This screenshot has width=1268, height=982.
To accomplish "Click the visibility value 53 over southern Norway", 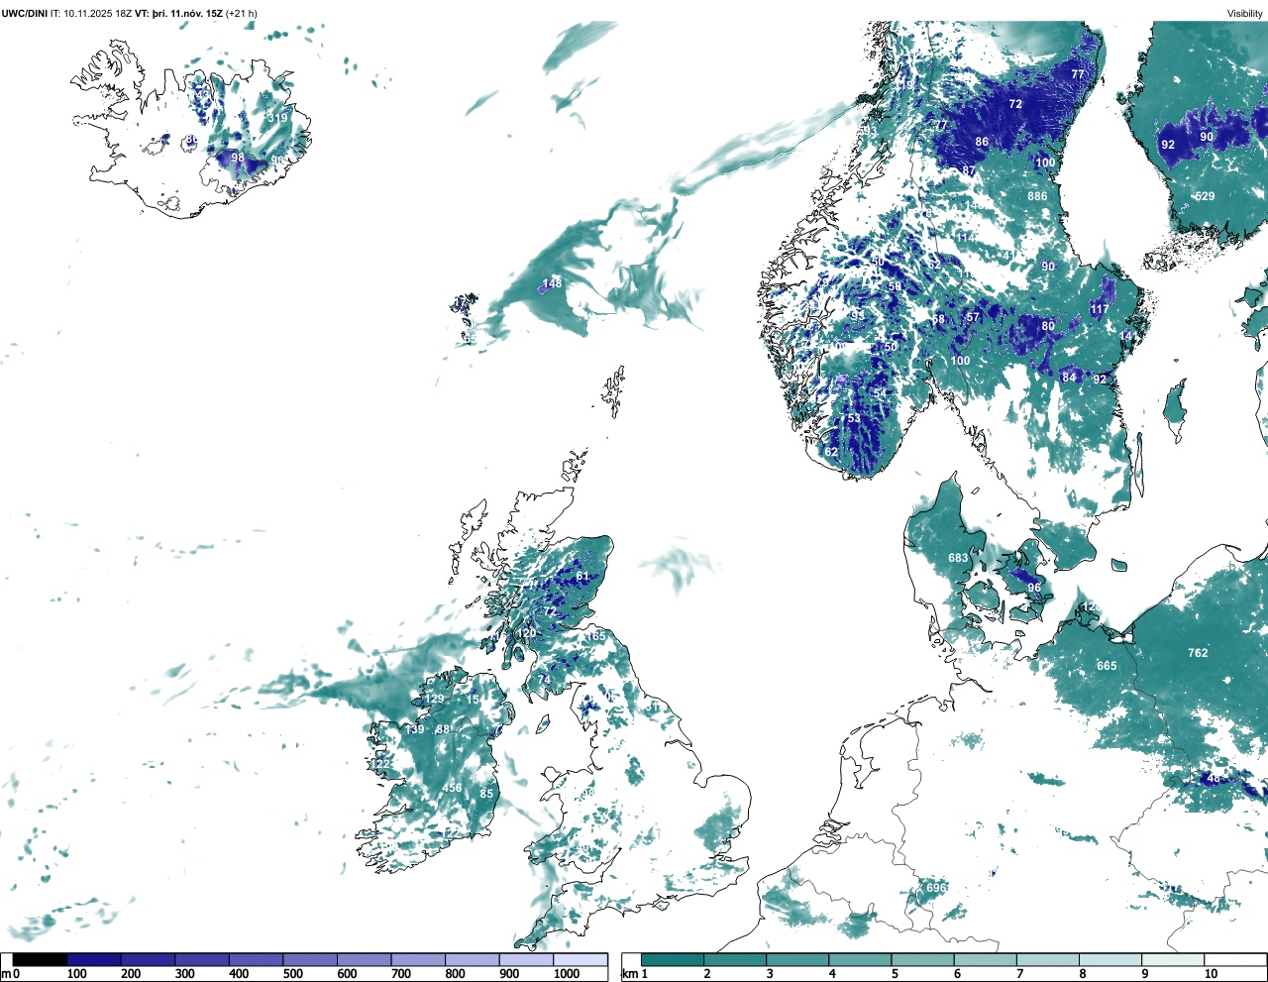I will click(x=854, y=419).
